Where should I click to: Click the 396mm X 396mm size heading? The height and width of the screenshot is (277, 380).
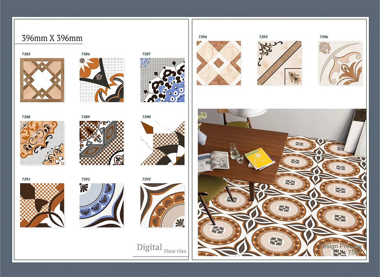point(52,38)
